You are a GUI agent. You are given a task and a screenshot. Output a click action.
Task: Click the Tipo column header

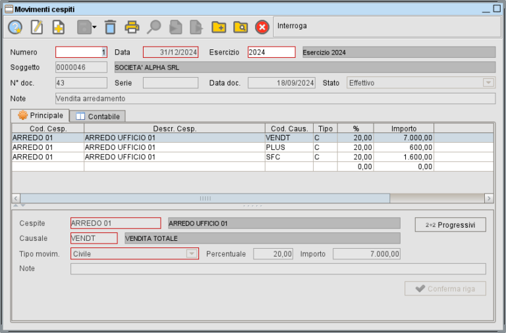click(325, 128)
